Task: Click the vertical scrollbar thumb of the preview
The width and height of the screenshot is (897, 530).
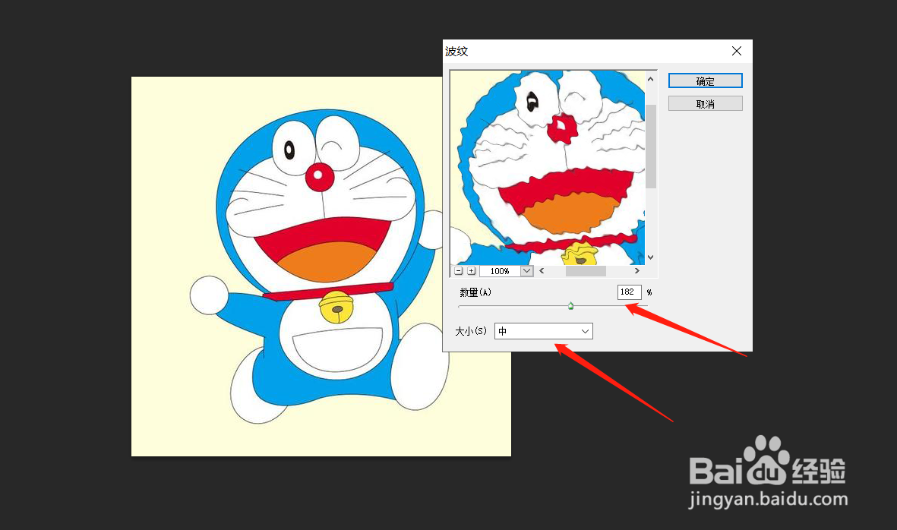Action: tap(650, 147)
